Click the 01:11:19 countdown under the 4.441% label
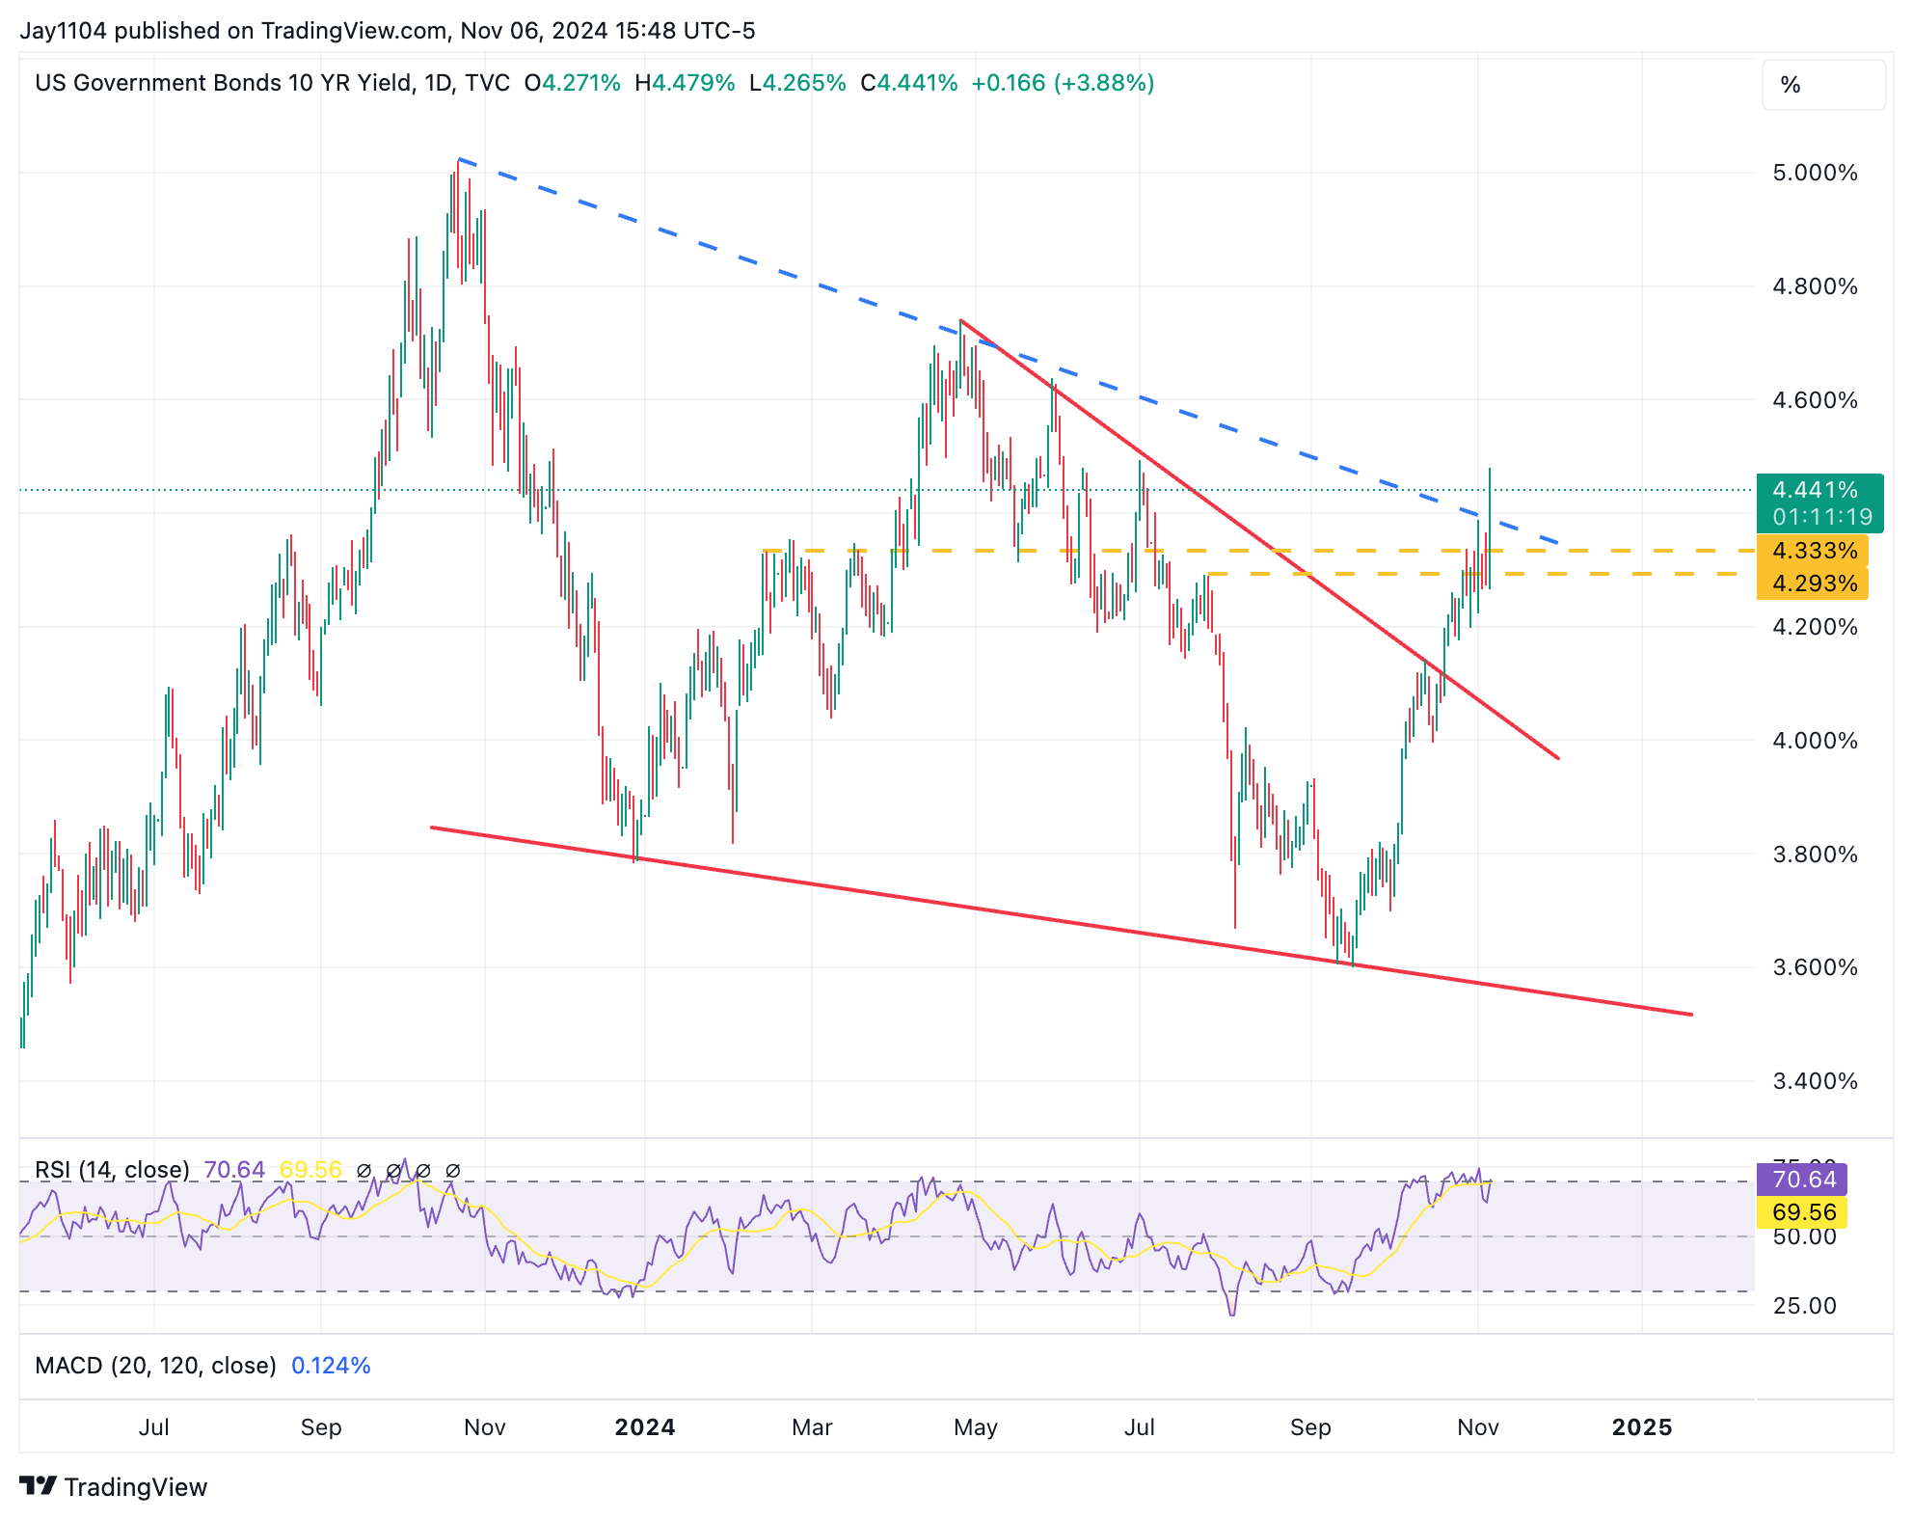The width and height of the screenshot is (1913, 1520). point(1822,517)
